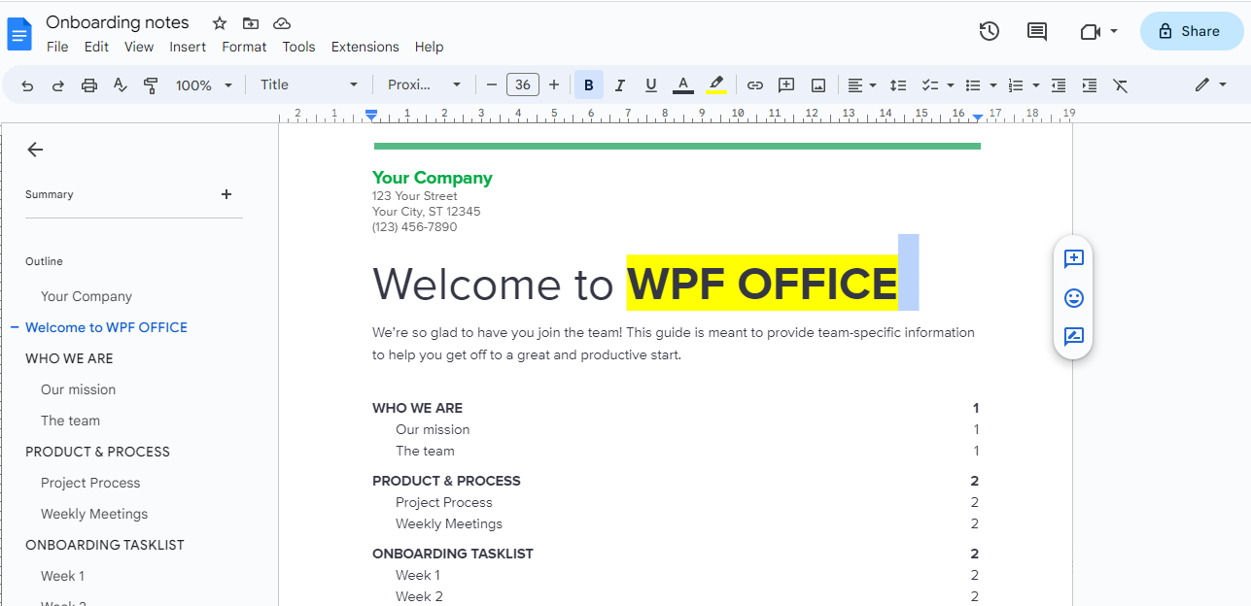Expand numbered list options arrow
The image size is (1251, 606).
[1036, 85]
